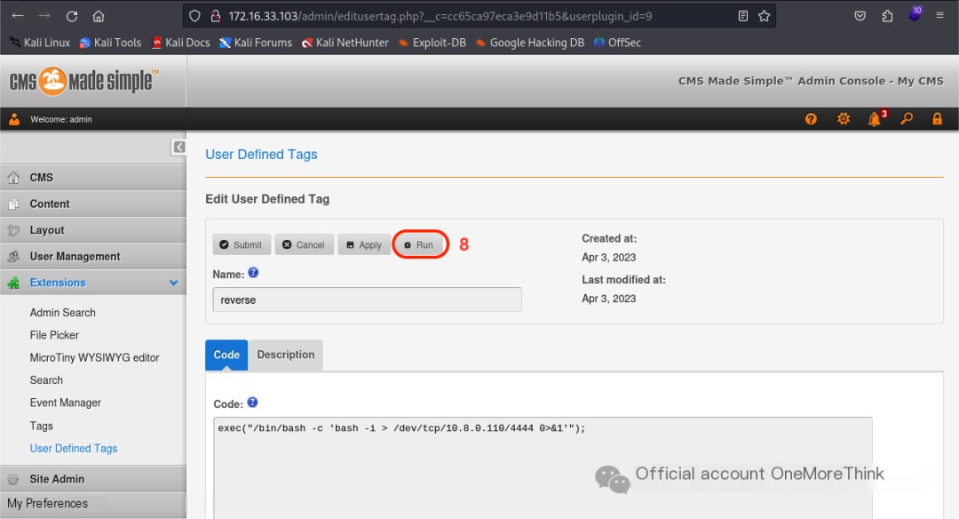
Task: Submit the user defined tag
Action: pyautogui.click(x=242, y=244)
